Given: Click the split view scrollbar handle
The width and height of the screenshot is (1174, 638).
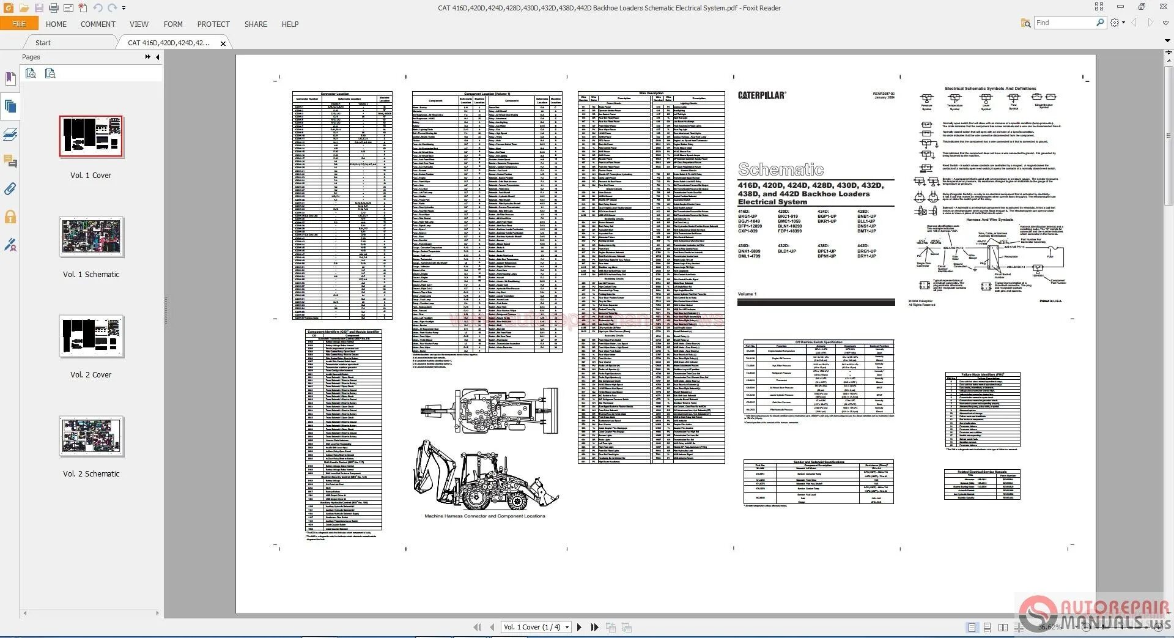Looking at the screenshot, I should [x=1168, y=53].
